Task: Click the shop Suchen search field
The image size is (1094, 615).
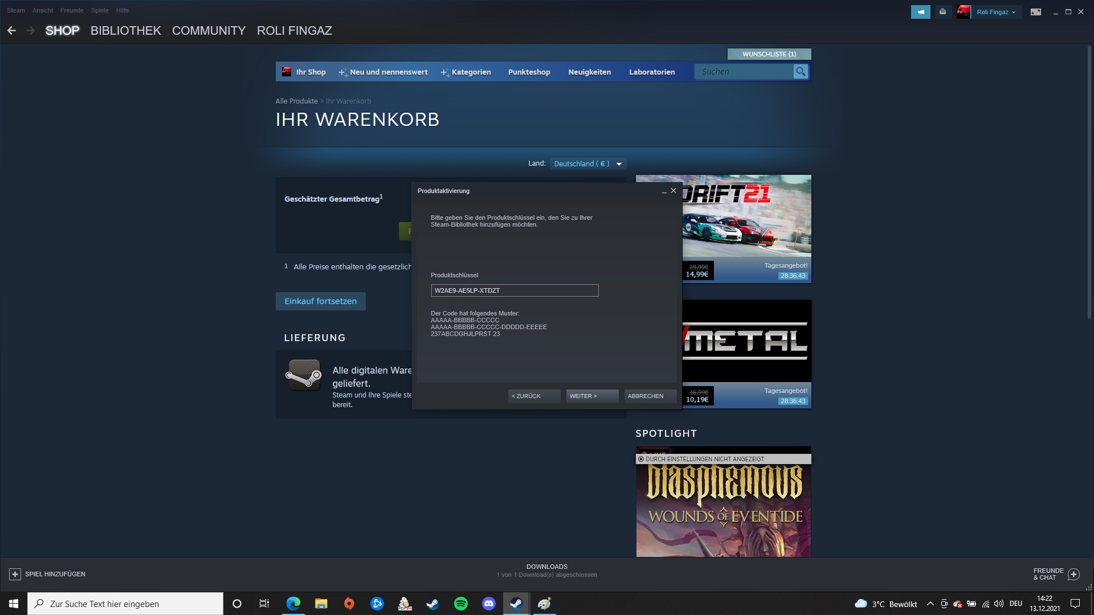Action: click(x=744, y=72)
